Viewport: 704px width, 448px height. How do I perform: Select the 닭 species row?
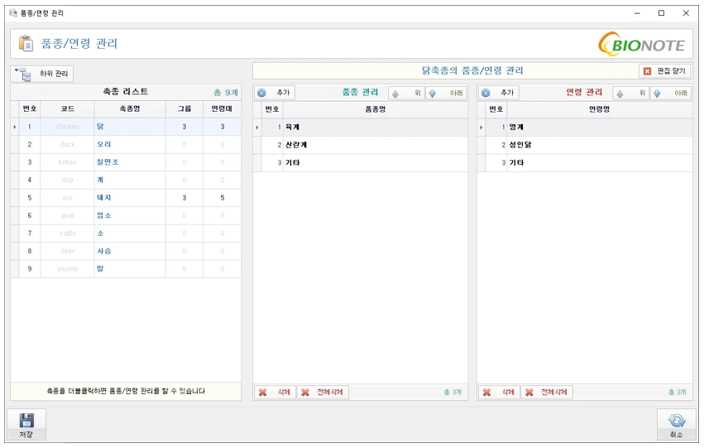(x=126, y=127)
